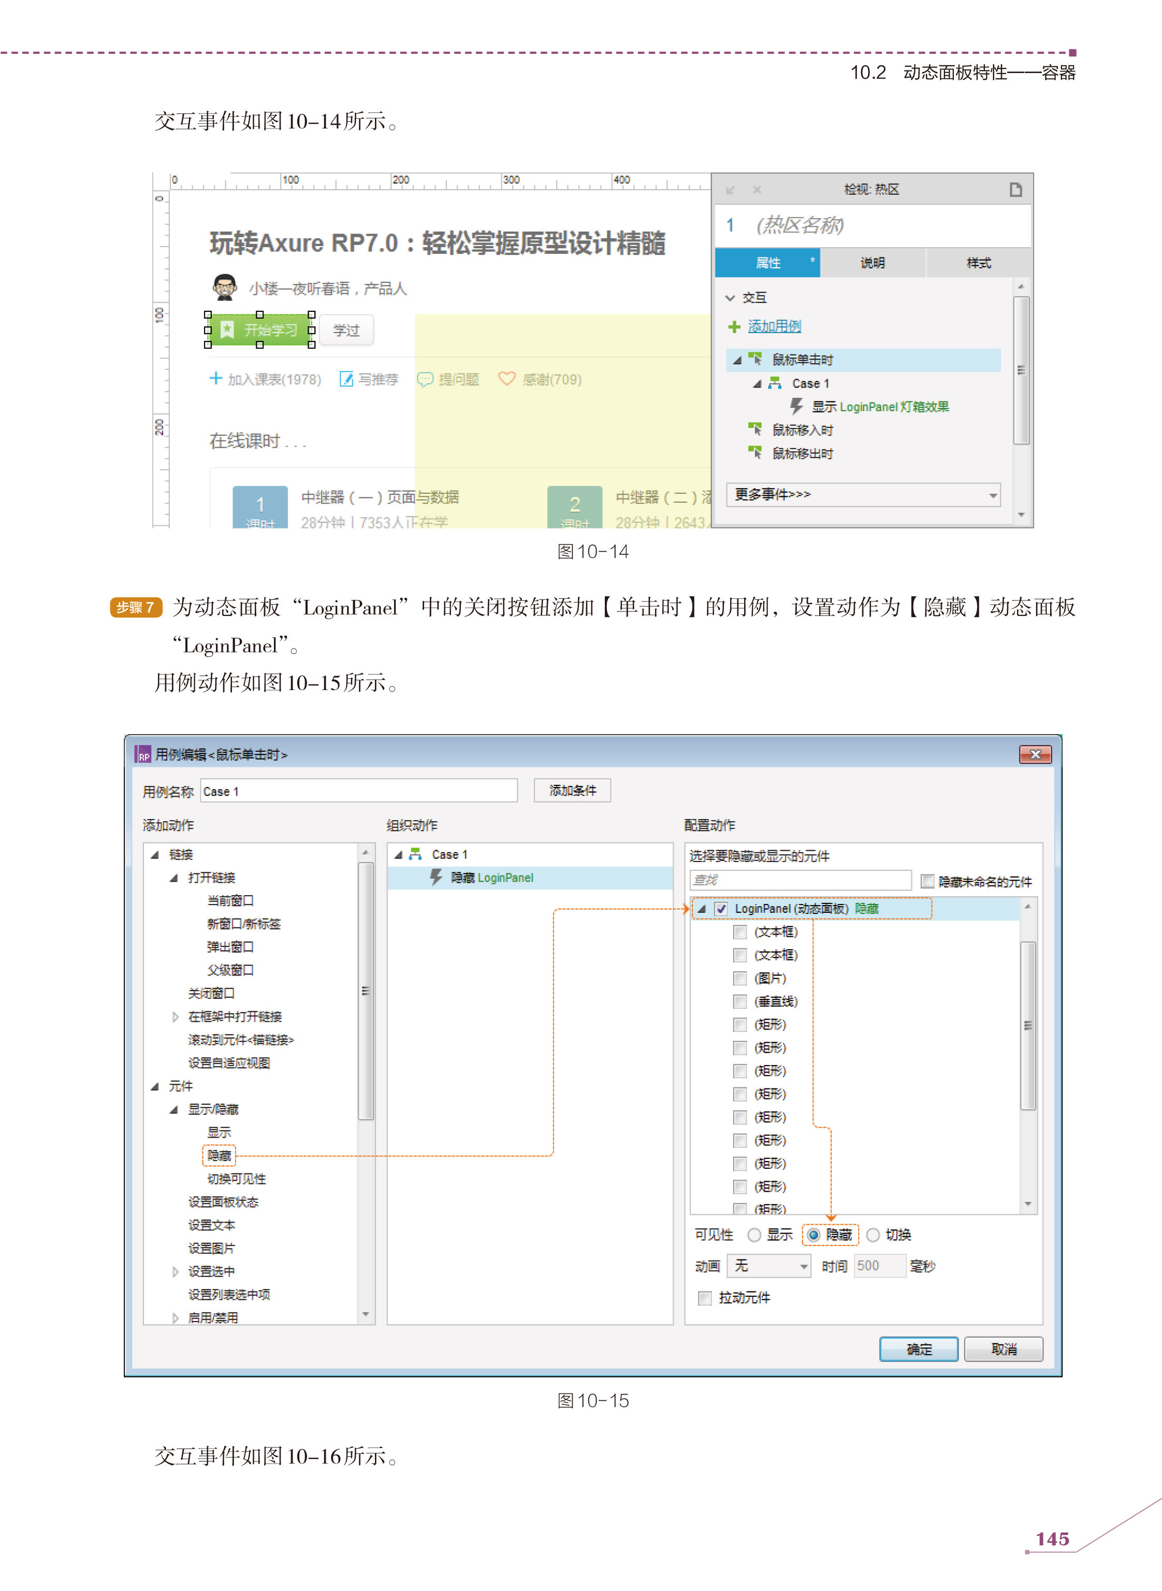The image size is (1162, 1591).
Task: Click the 添加条件 button
Action: pos(572,790)
